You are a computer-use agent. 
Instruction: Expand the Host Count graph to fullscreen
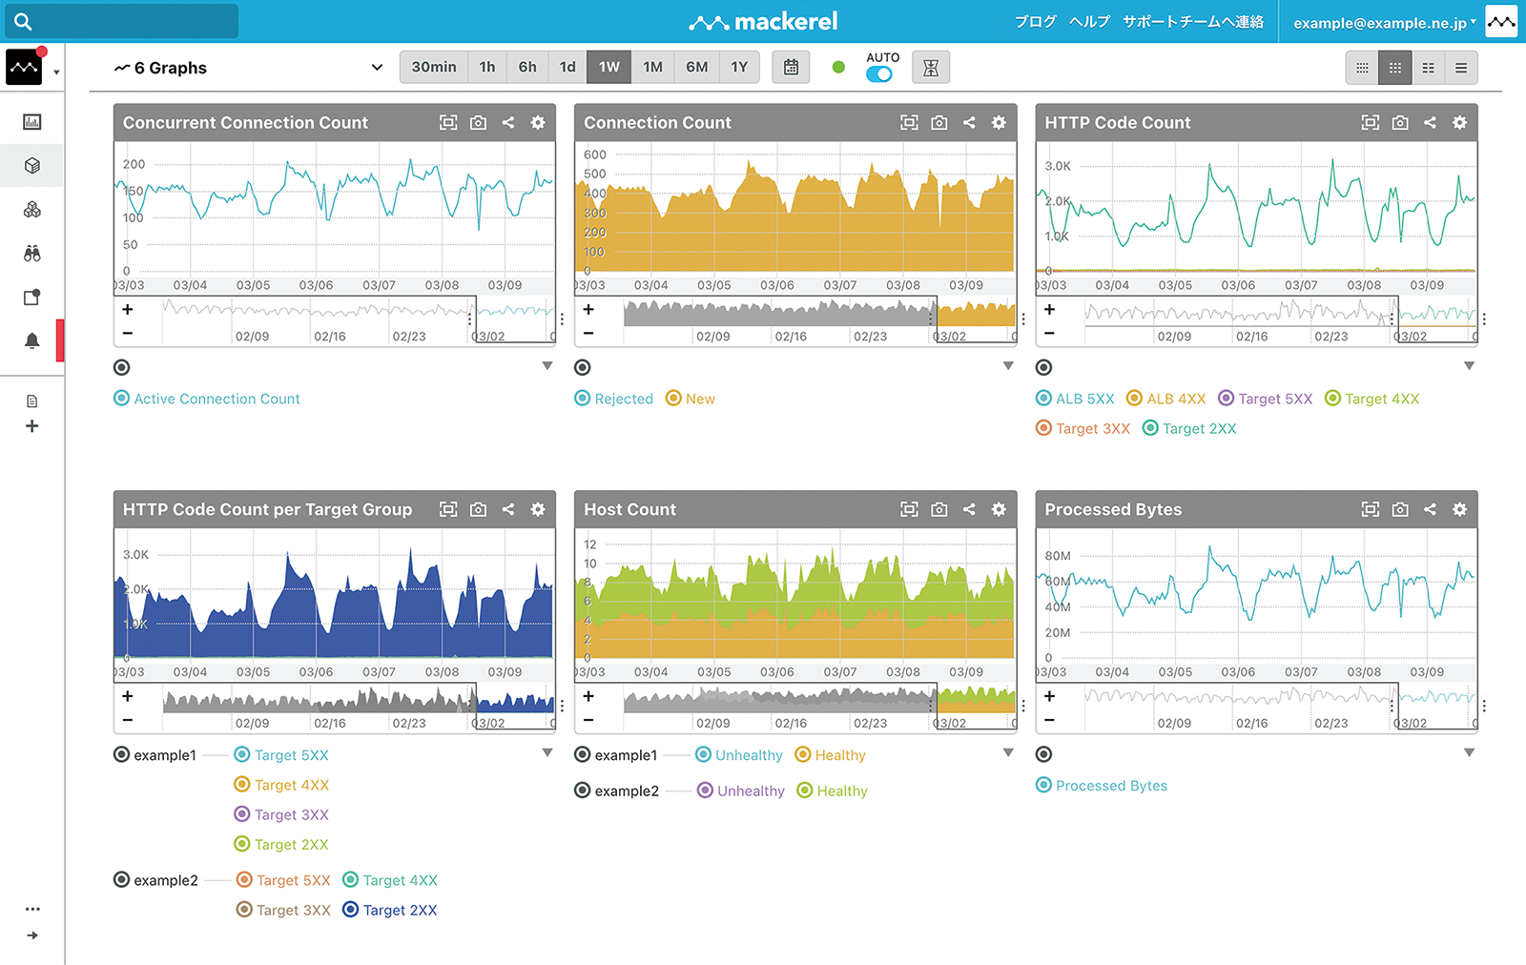click(909, 510)
